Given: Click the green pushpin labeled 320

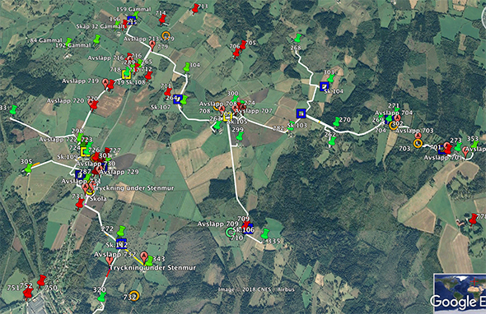Looking at the screenshot, I should pyautogui.click(x=101, y=297).
